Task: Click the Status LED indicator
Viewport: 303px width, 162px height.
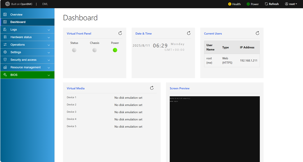Action: 74,50
